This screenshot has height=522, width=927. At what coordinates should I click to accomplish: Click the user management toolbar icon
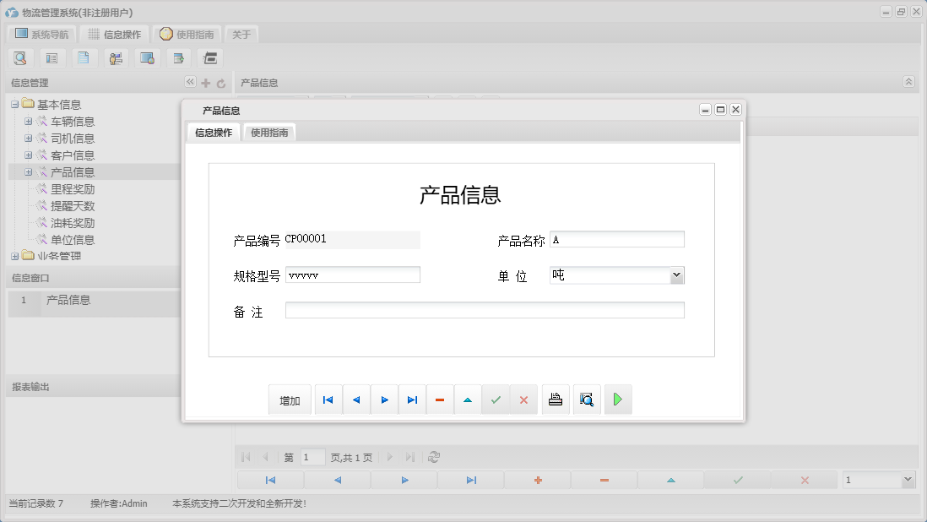[x=116, y=57]
